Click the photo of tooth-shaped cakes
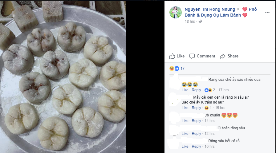Image resolution: width=276 pixels, height=153 pixels. click(63, 76)
